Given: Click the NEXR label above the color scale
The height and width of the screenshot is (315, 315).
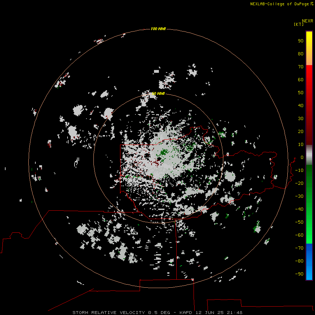Looking at the screenshot, I should tap(308, 21).
